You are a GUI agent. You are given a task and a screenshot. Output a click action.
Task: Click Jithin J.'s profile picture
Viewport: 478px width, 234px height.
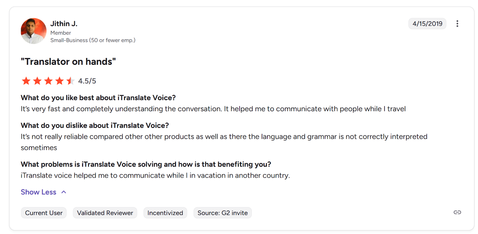pyautogui.click(x=33, y=31)
